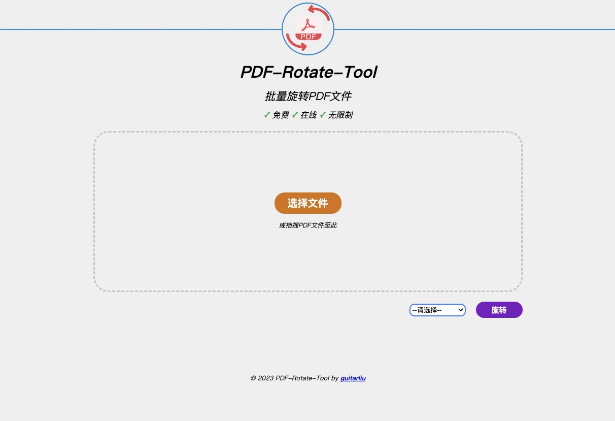
Task: Click the green checkmark beside 在线
Action: pos(295,115)
